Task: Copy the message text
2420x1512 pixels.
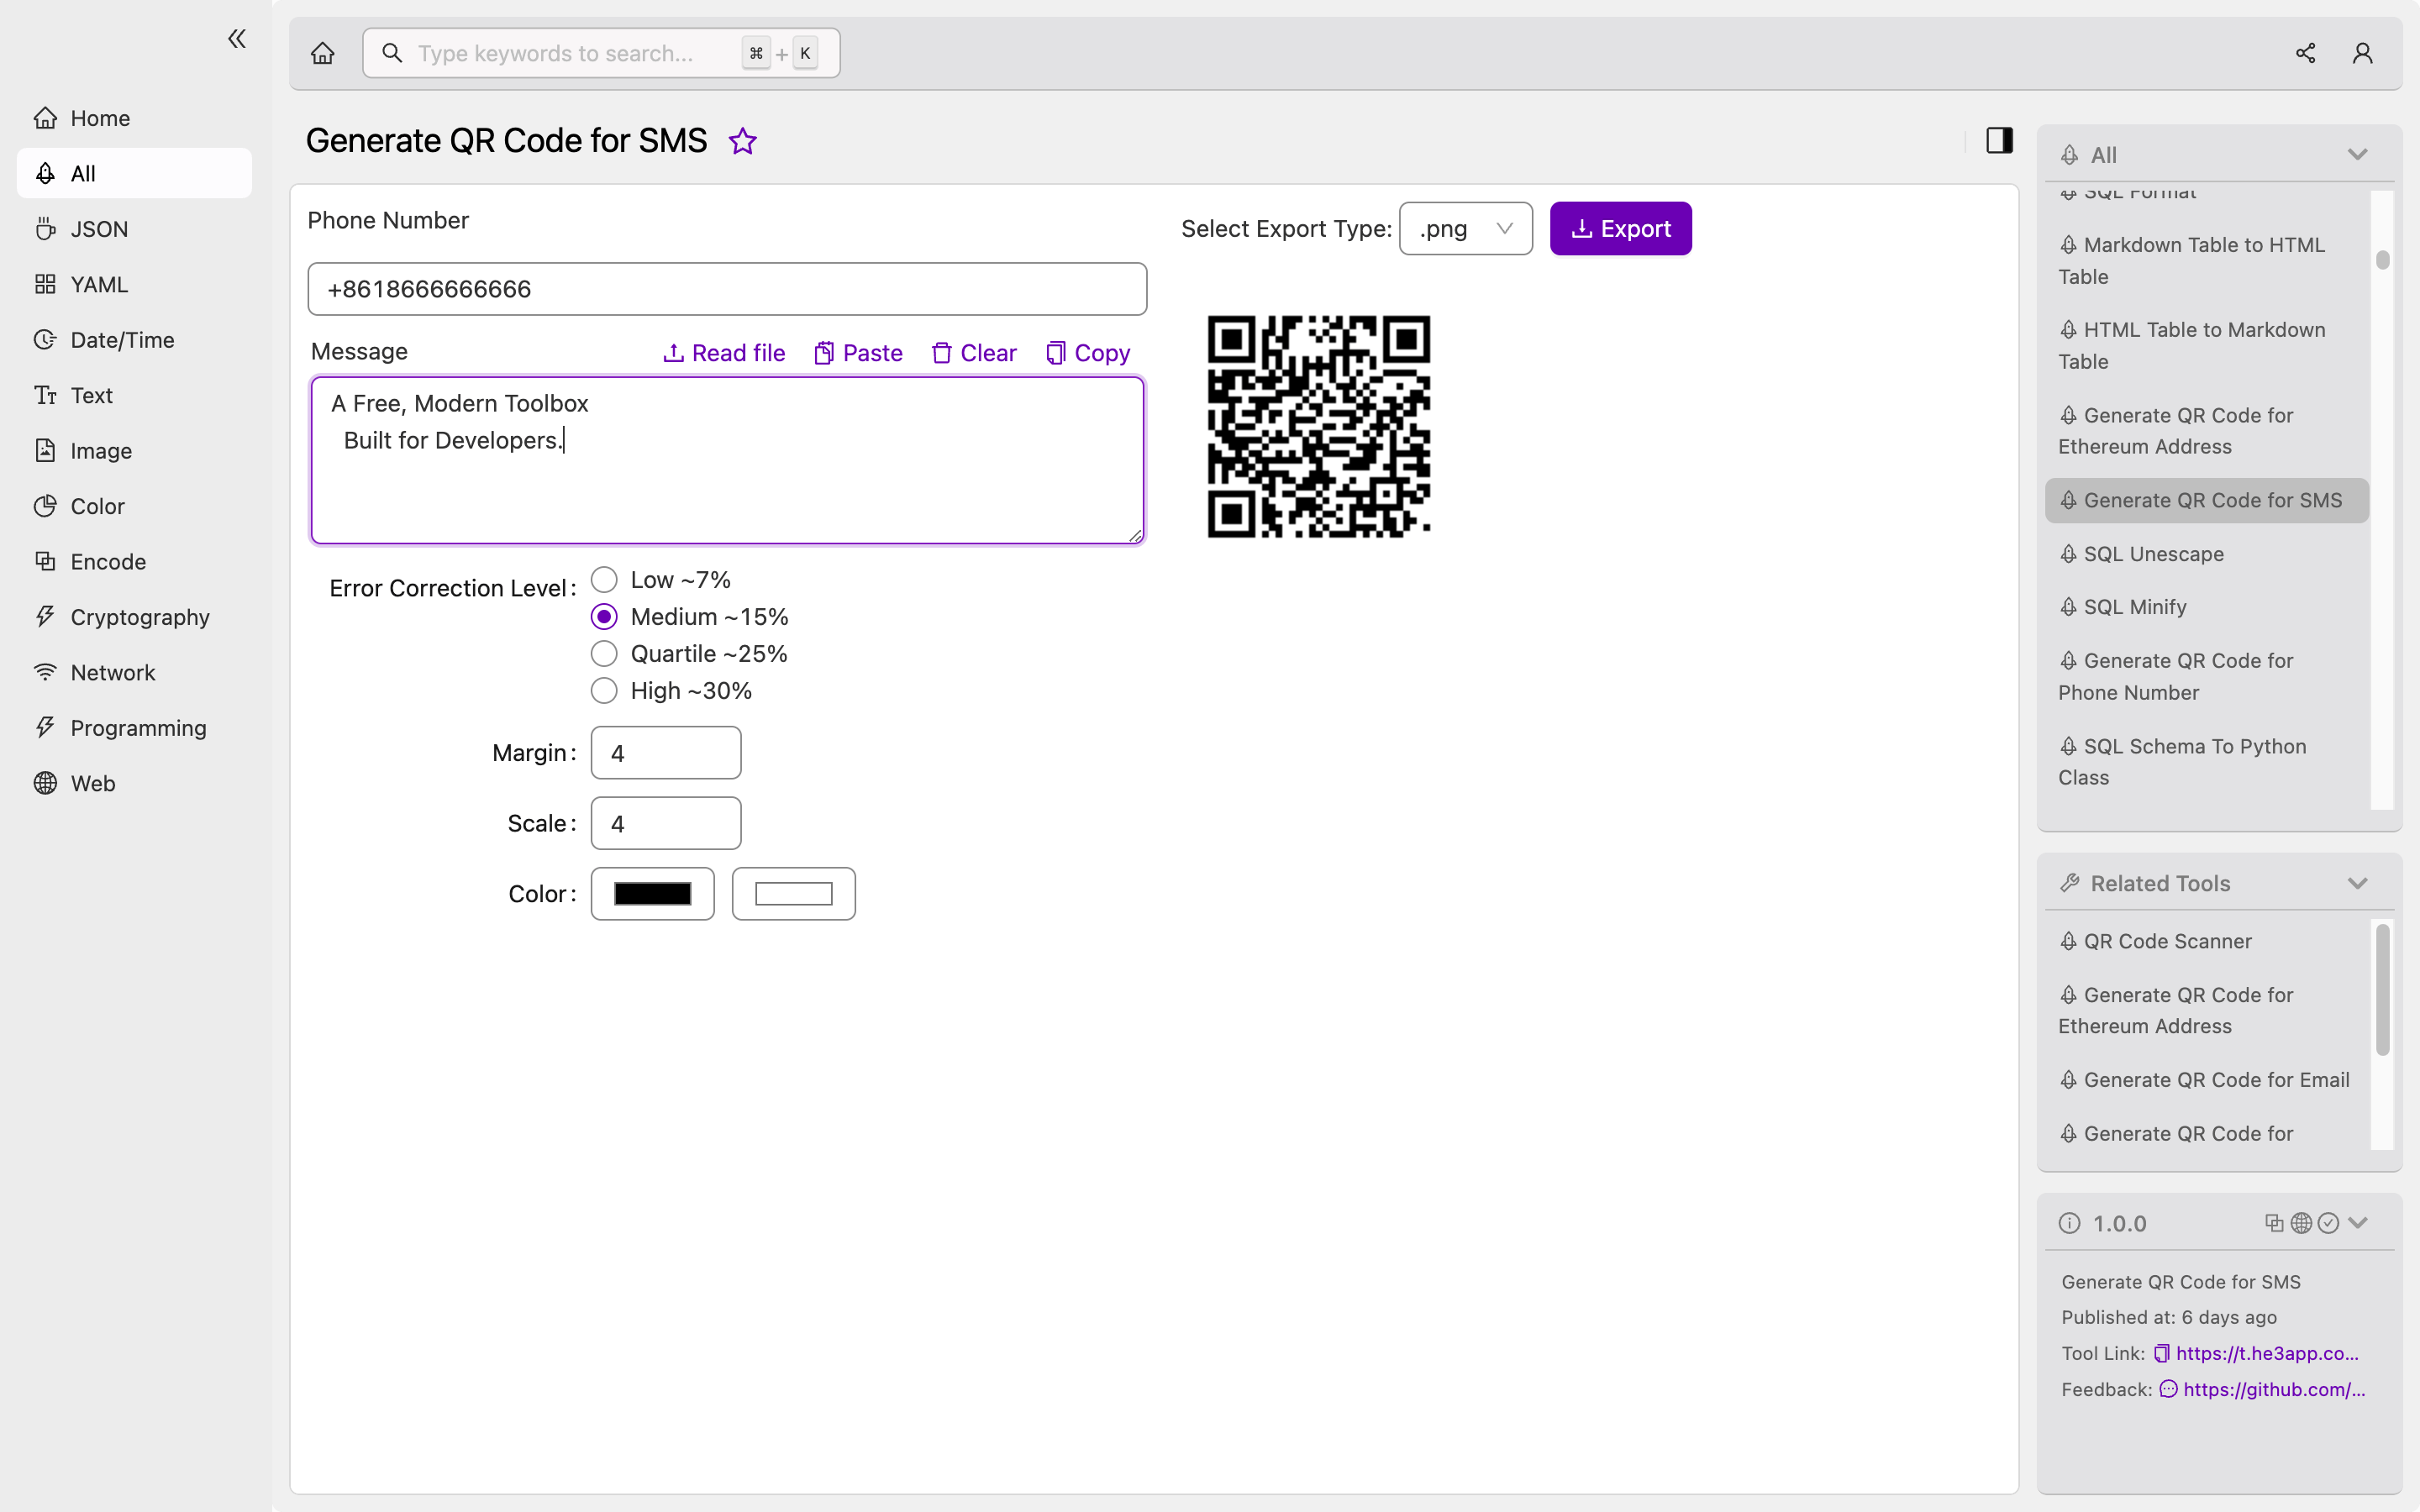Action: (1088, 353)
